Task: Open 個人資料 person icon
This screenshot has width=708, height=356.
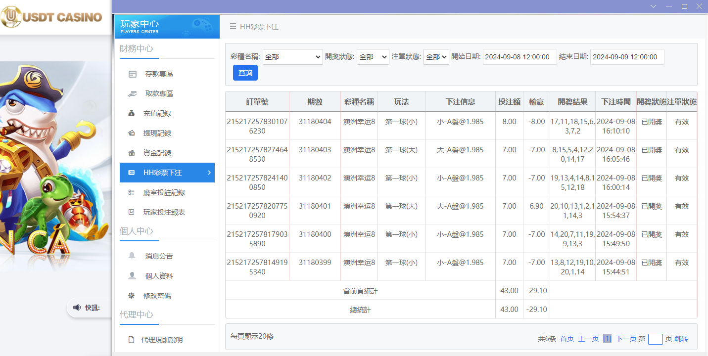Action: (131, 275)
